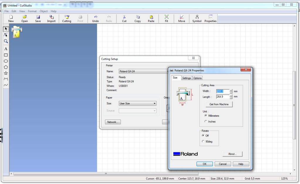This screenshot has width=300, height=184.
Task: Paste using the Paste toolbar icon
Action: click(151, 19)
